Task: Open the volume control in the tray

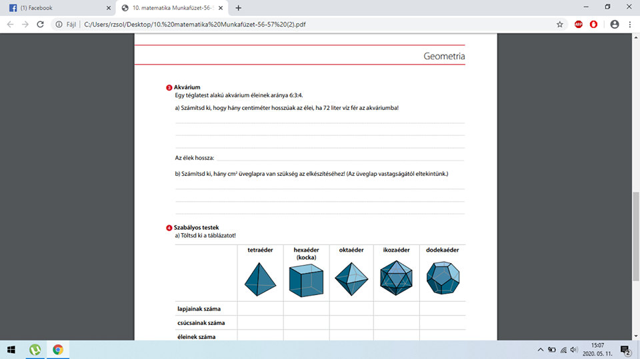Action: point(573,349)
